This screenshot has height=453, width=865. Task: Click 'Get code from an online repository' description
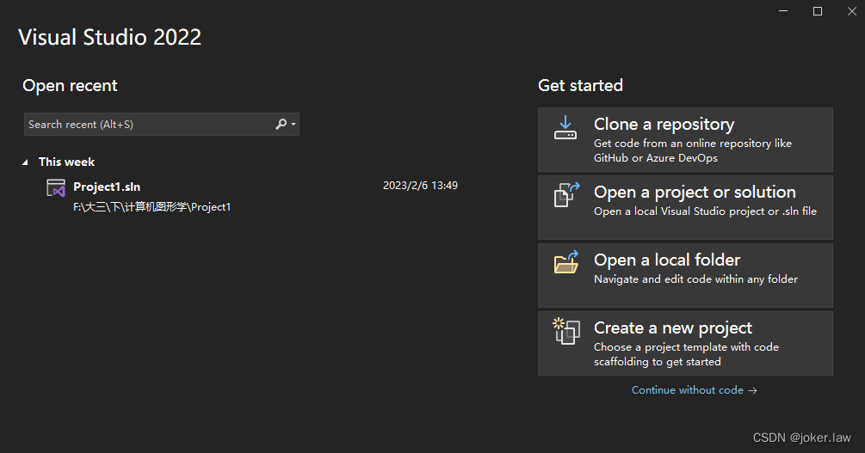pyautogui.click(x=692, y=150)
